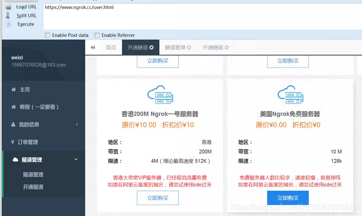Viewport: 362px width, 216px height.
Task: Buy Hong Kong server 立即购买
Action: [x=158, y=198]
